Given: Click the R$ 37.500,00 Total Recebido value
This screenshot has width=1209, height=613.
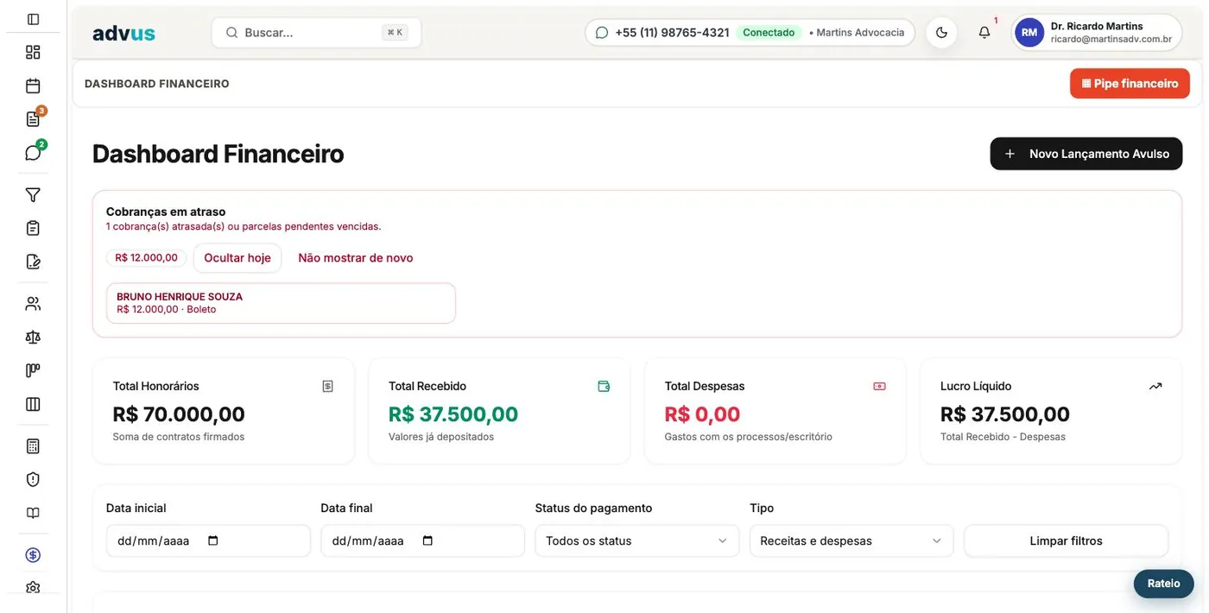Looking at the screenshot, I should click(x=453, y=414).
